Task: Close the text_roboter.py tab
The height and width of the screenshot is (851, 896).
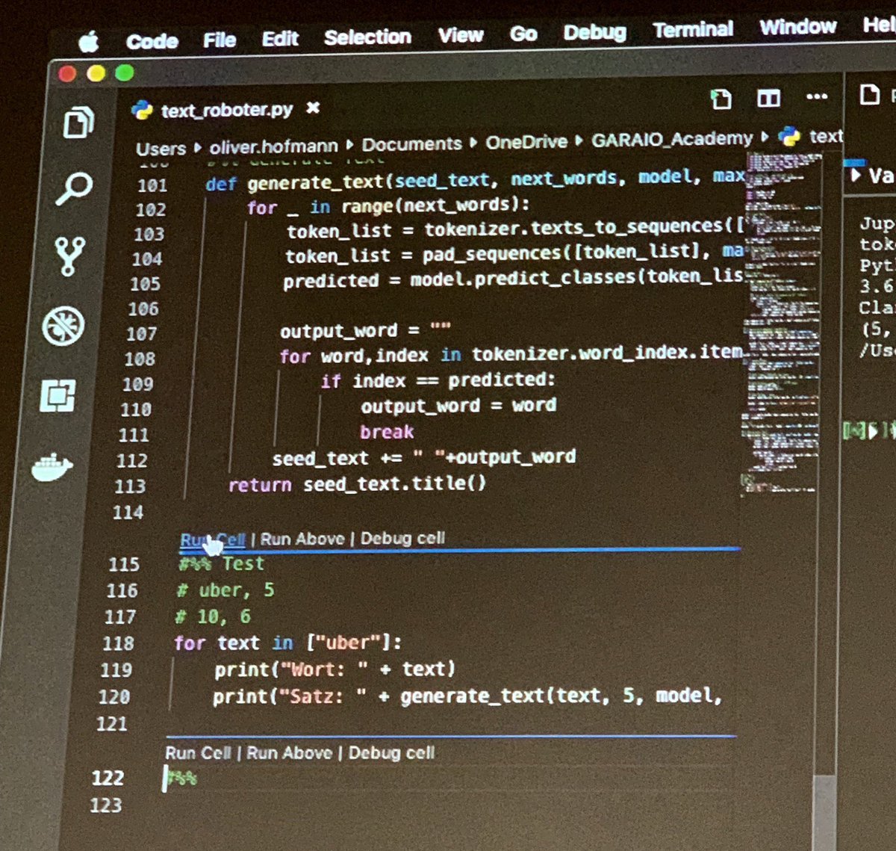Action: pos(313,108)
